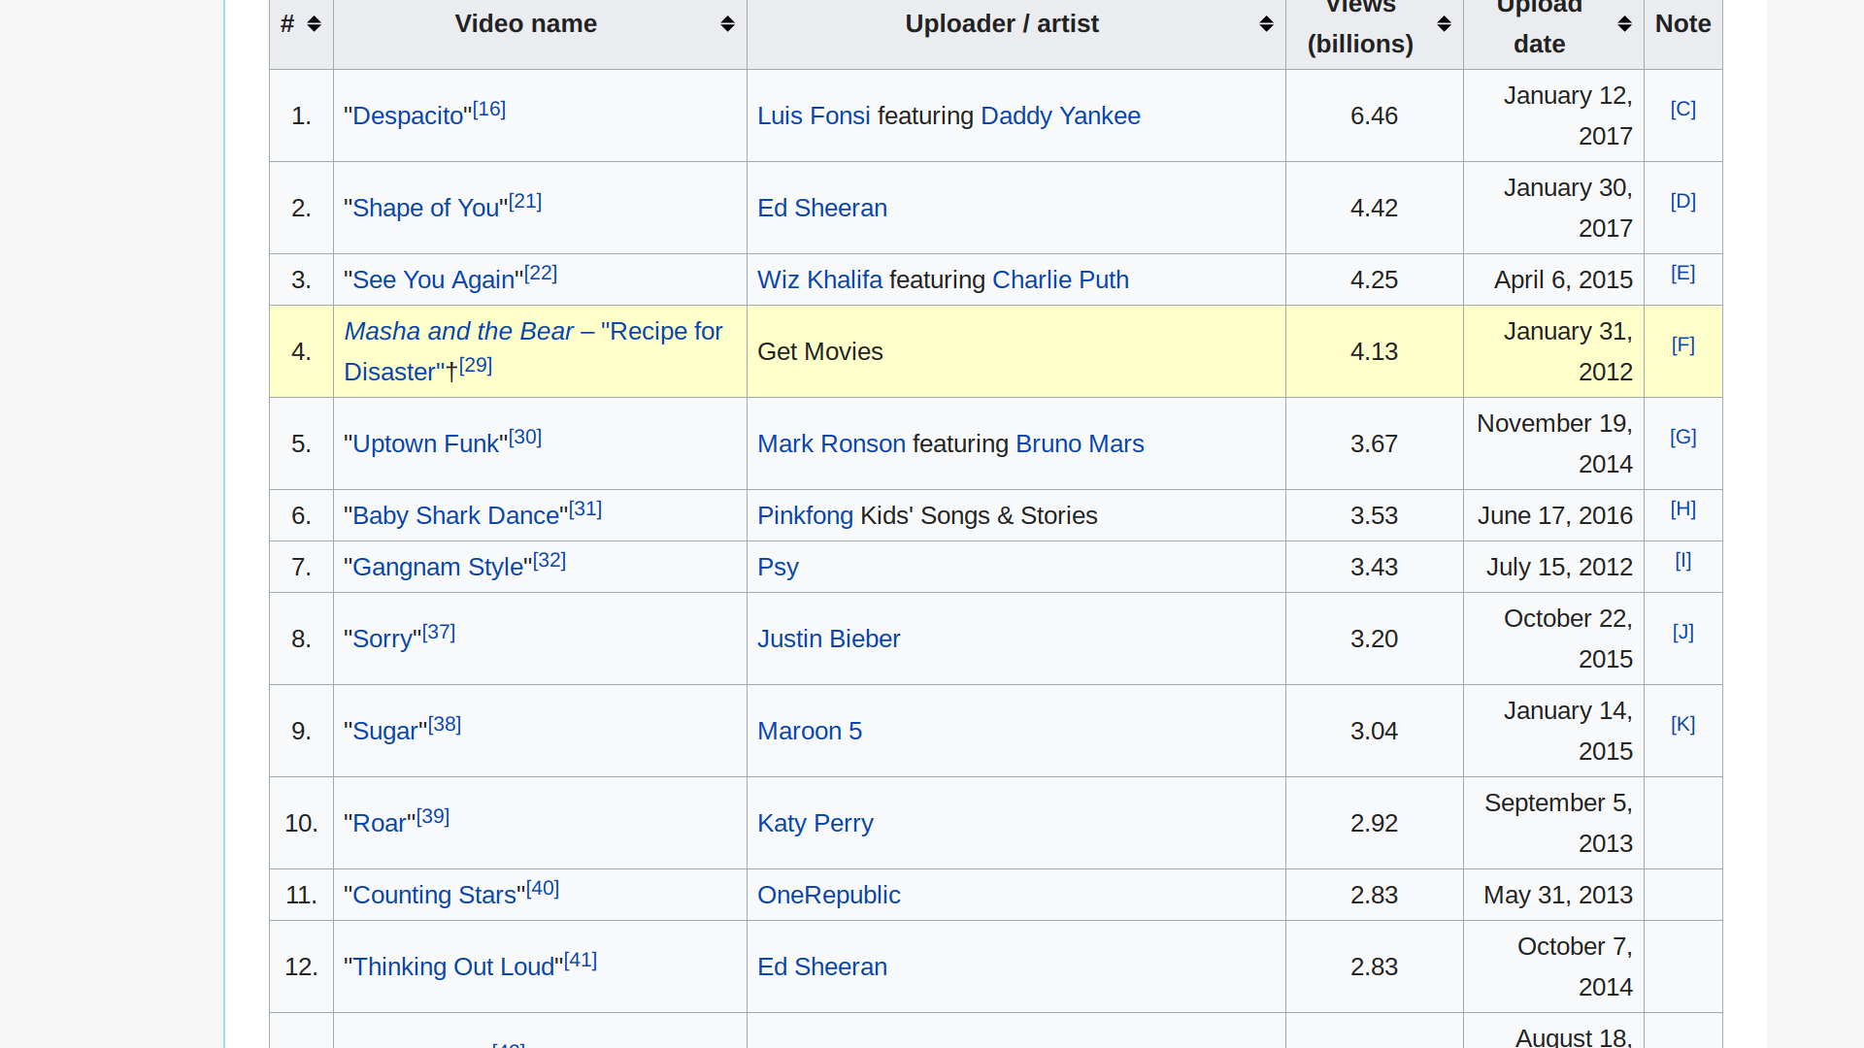This screenshot has height=1048, width=1864.
Task: Open the Baby Shark Dance link
Action: (x=456, y=516)
